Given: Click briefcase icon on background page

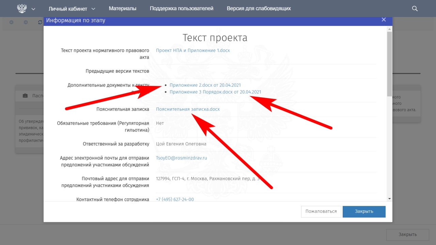Looking at the screenshot, I should tap(25, 96).
